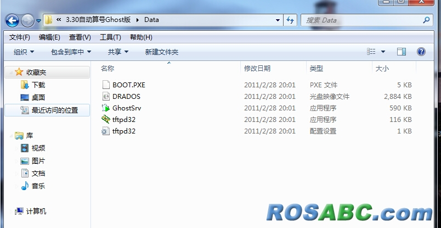Open the 图片 library

pyautogui.click(x=38, y=161)
